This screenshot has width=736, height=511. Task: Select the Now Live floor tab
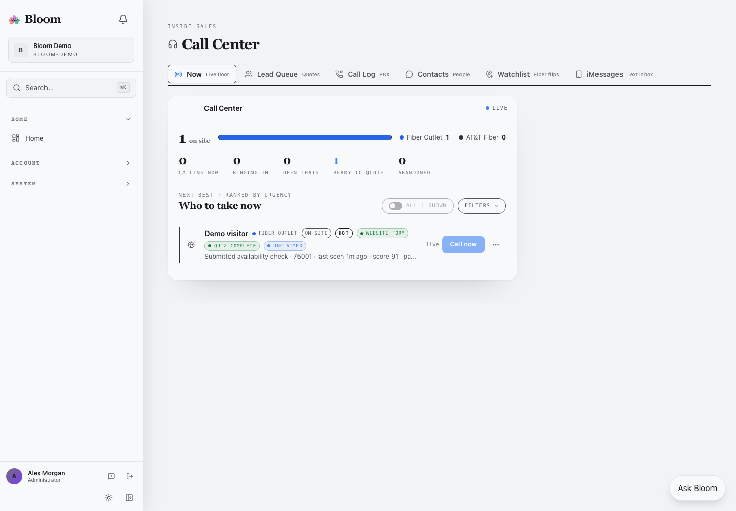click(202, 74)
